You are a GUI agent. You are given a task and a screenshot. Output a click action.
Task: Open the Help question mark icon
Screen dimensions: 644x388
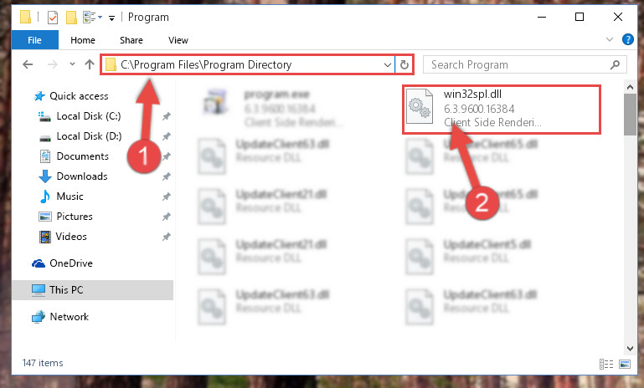(x=627, y=40)
